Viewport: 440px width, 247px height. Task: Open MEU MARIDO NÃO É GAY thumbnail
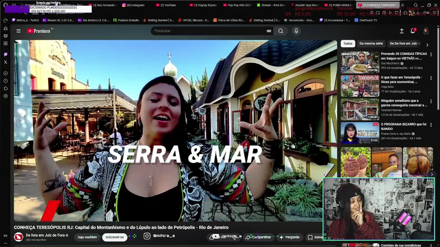click(360, 133)
